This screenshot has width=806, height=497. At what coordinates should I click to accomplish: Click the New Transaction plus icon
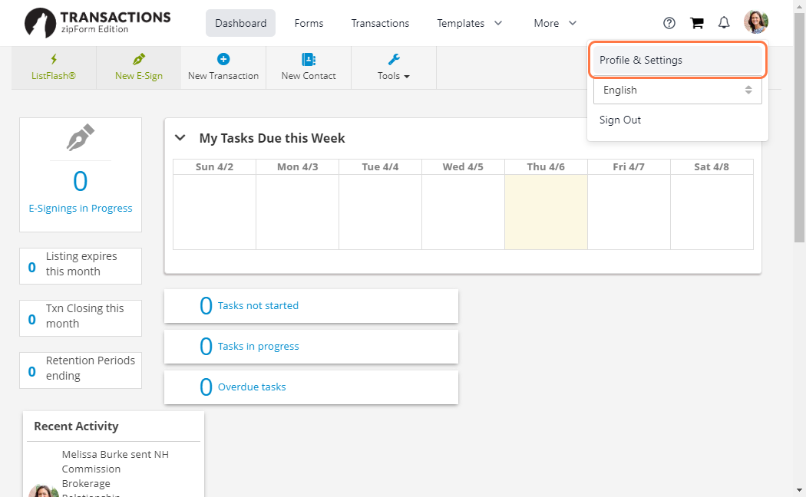click(223, 59)
